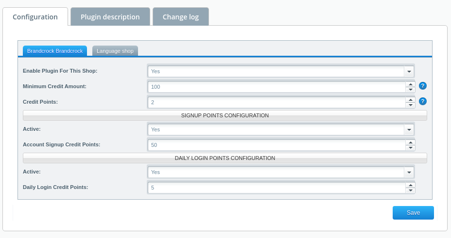
Task: Click help icon for Credit Points
Action: 422,101
